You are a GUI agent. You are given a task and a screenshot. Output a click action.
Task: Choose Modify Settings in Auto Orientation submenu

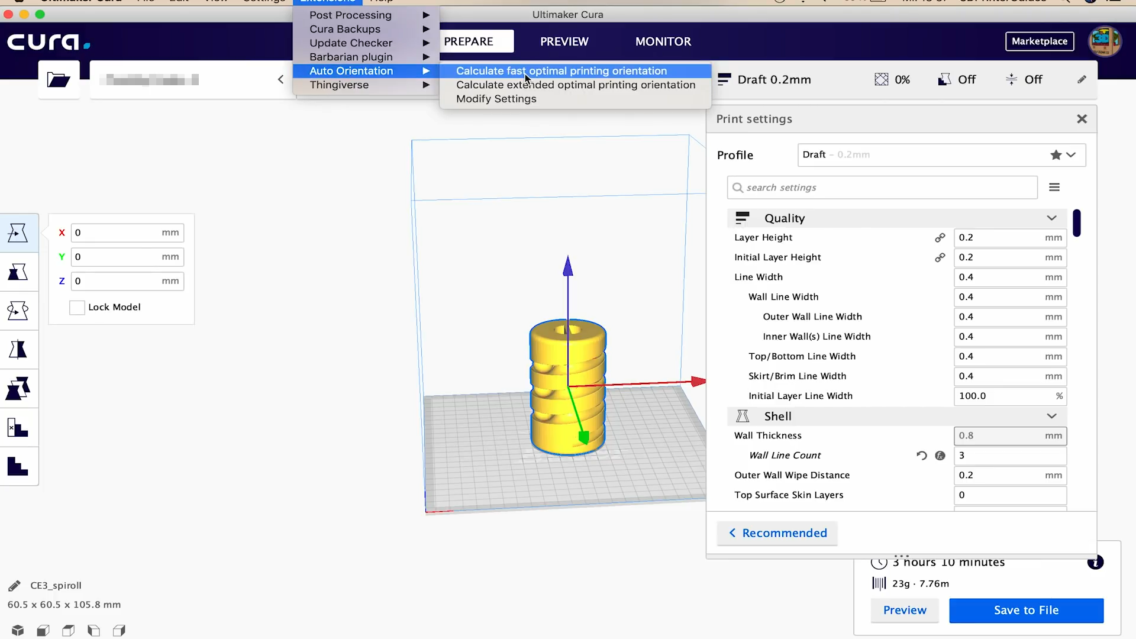point(575,99)
